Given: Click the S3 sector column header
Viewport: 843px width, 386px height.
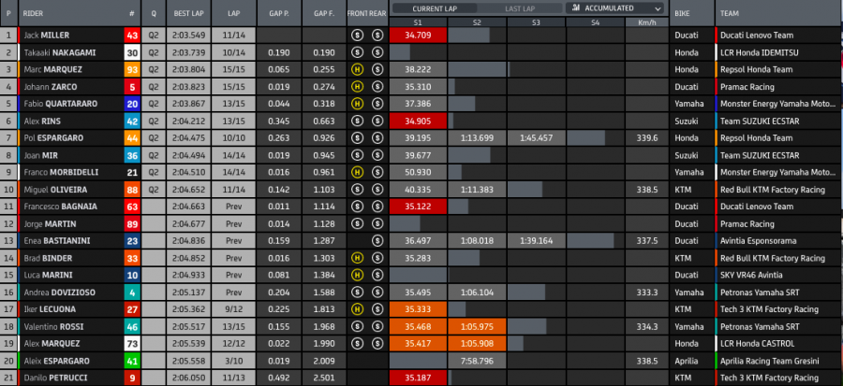Looking at the screenshot, I should tap(536, 22).
